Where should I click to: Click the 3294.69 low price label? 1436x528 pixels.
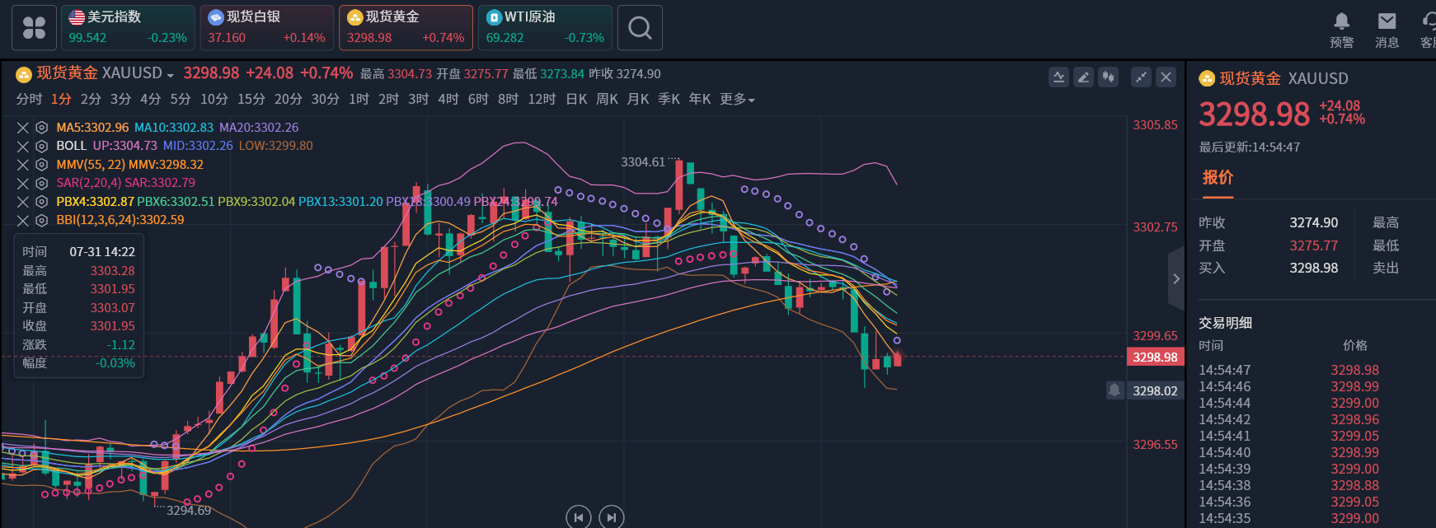189,511
